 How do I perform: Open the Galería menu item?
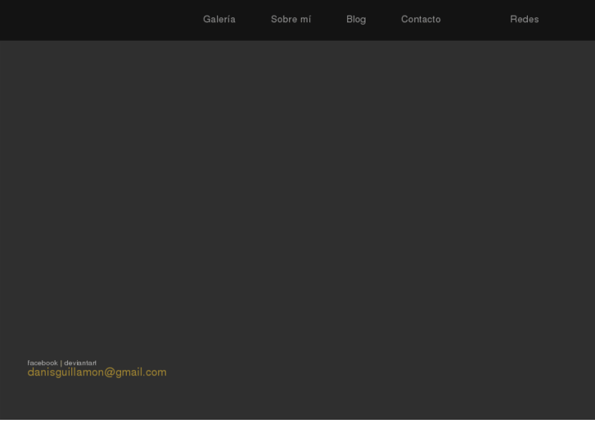tap(219, 20)
